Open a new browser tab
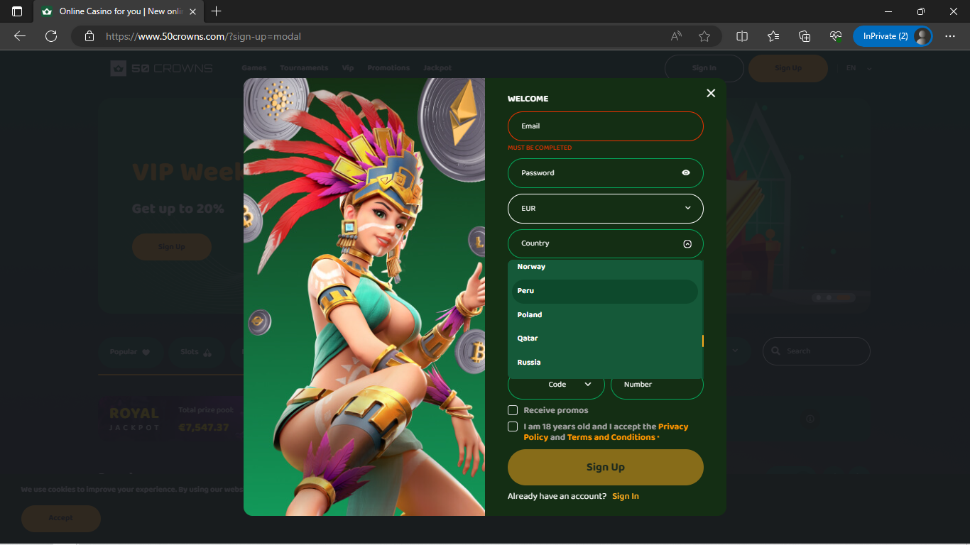This screenshot has width=970, height=545. (217, 11)
